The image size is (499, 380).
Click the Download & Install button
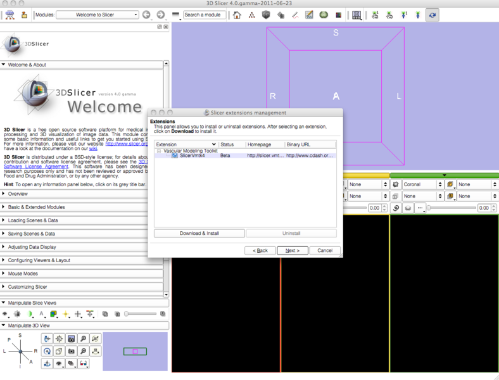pyautogui.click(x=199, y=233)
